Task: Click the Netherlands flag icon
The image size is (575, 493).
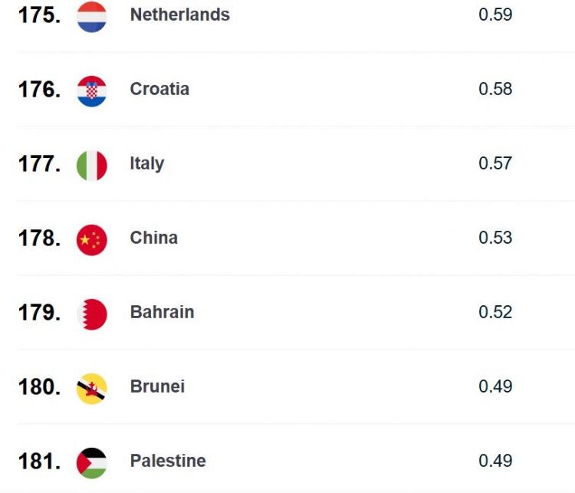Action: (92, 17)
